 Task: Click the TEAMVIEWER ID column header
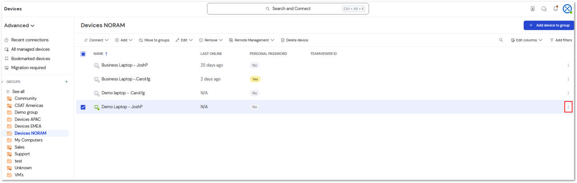[x=324, y=54]
